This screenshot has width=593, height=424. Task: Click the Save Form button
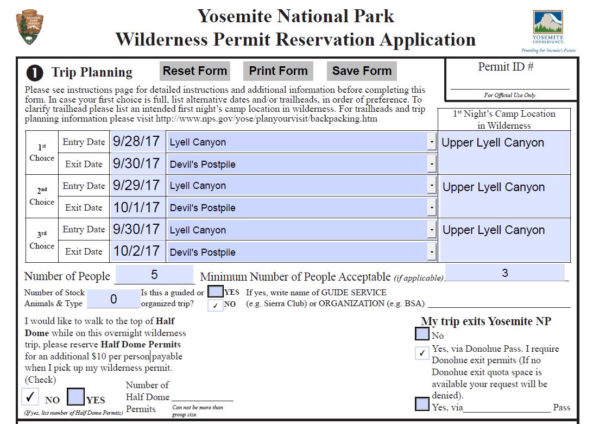(362, 71)
